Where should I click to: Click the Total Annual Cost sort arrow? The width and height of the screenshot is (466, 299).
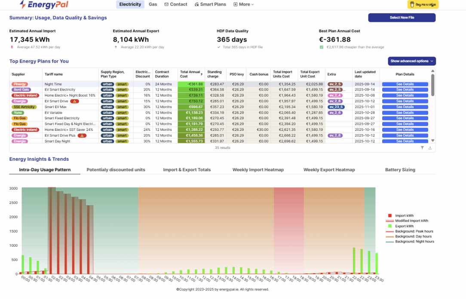202,74
